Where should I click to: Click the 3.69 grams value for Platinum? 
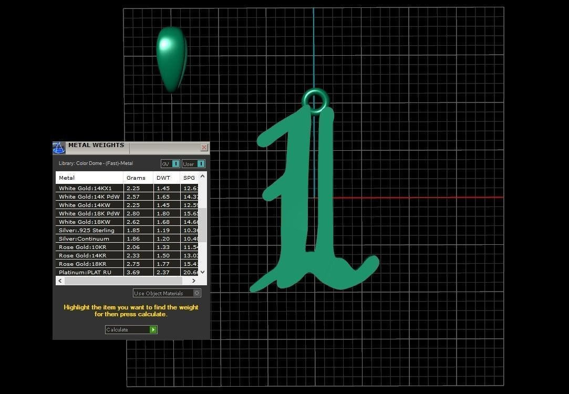[x=133, y=272]
